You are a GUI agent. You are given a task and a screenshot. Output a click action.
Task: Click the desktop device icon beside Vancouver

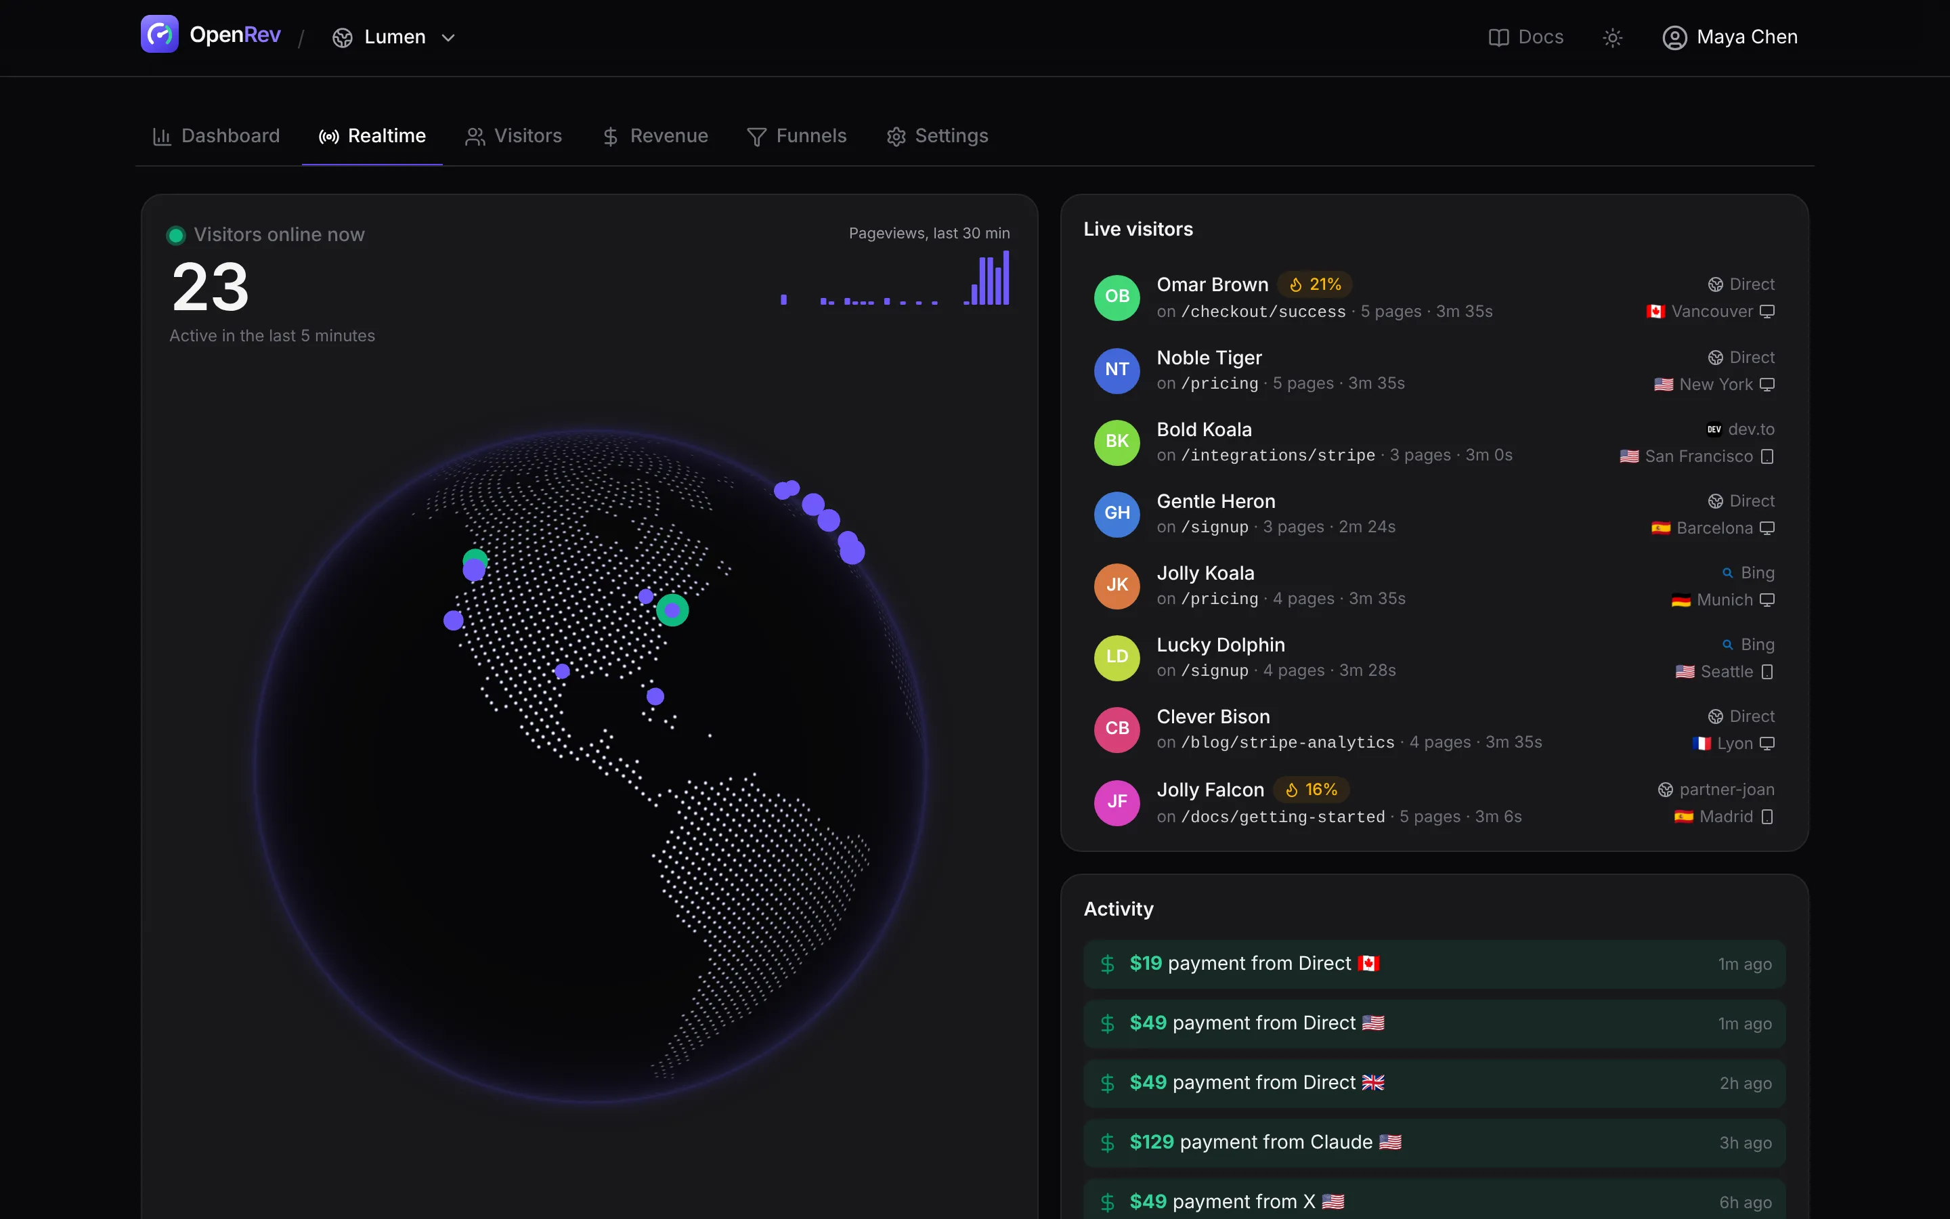1767,312
